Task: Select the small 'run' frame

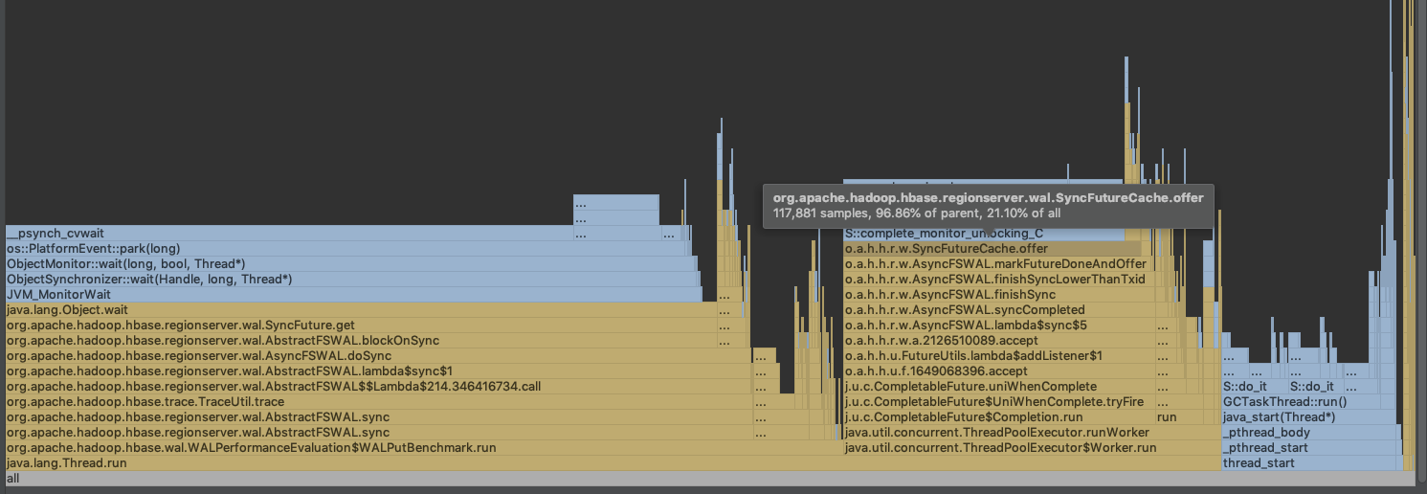Action: click(1179, 416)
